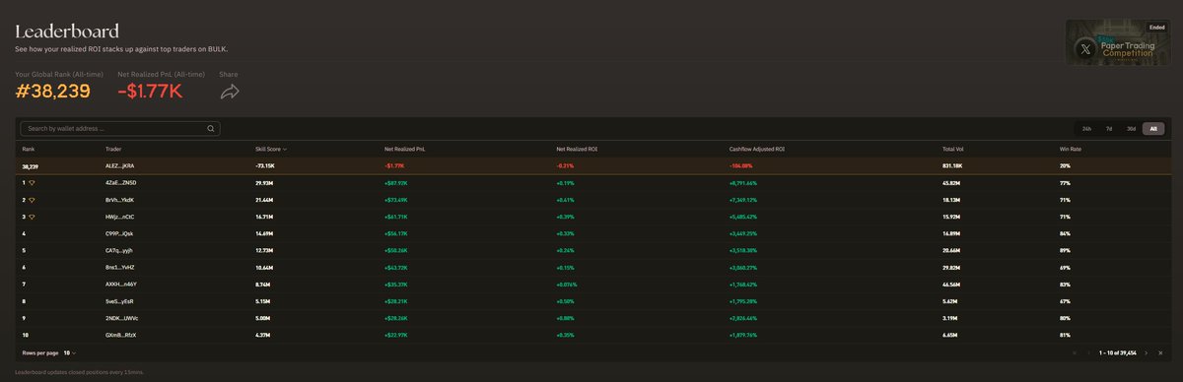Jump to first page arrow
Image resolution: width=1183 pixels, height=382 pixels.
pyautogui.click(x=1075, y=352)
